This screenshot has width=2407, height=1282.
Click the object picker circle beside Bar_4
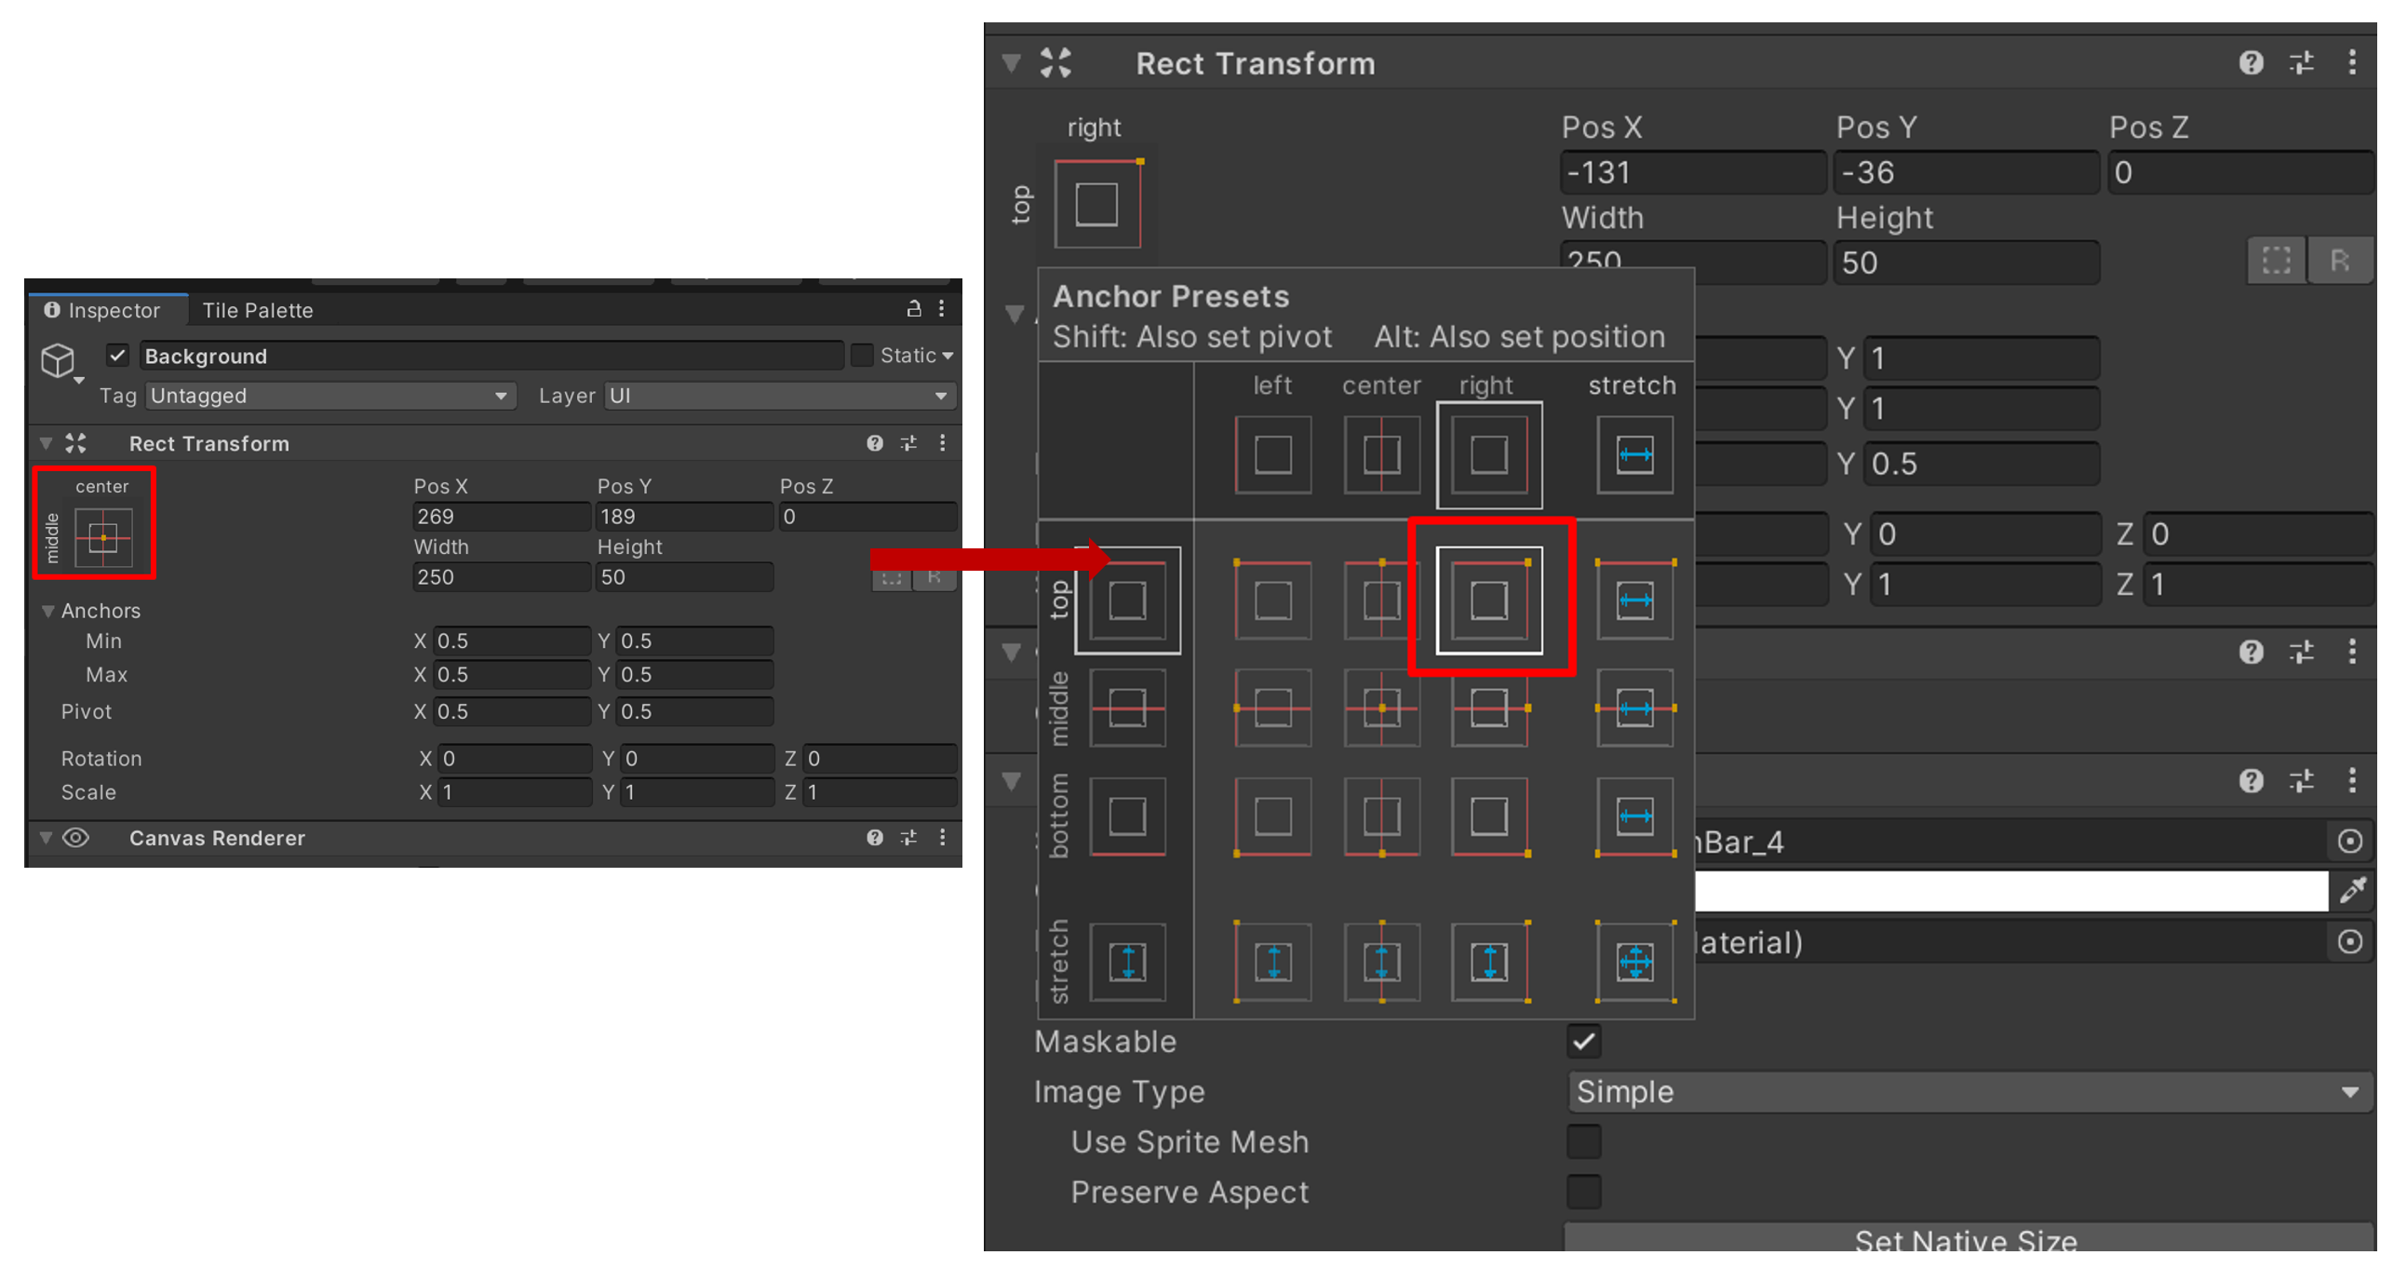[2349, 841]
